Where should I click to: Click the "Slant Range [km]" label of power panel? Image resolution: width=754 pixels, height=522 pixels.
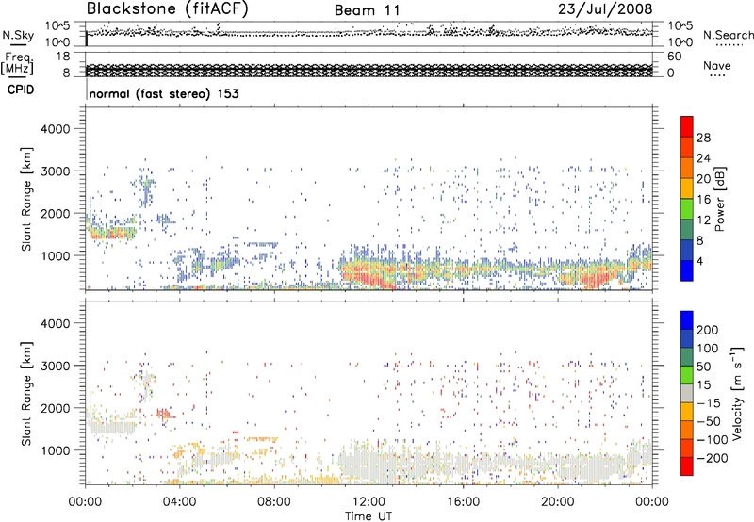pos(26,199)
